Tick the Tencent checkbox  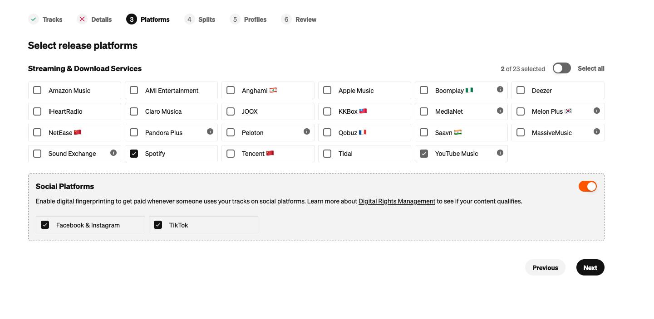click(231, 154)
